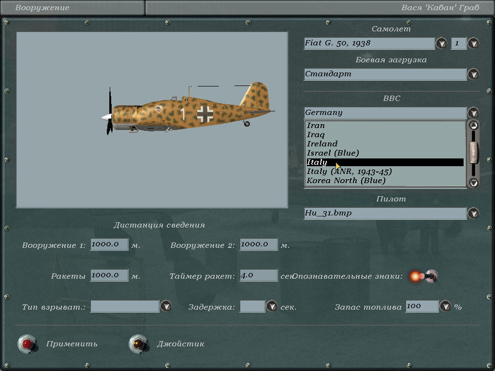Click the aircraft number field showing 1
This screenshot has height=371, width=495.
point(459,43)
